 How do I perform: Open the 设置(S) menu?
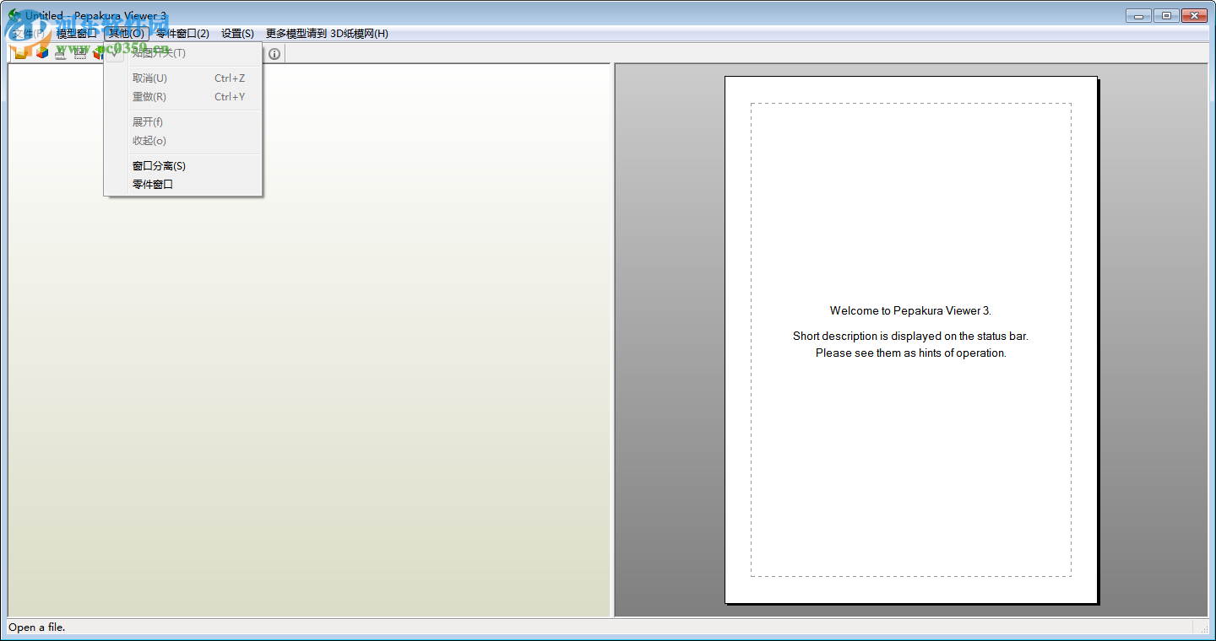tap(237, 34)
